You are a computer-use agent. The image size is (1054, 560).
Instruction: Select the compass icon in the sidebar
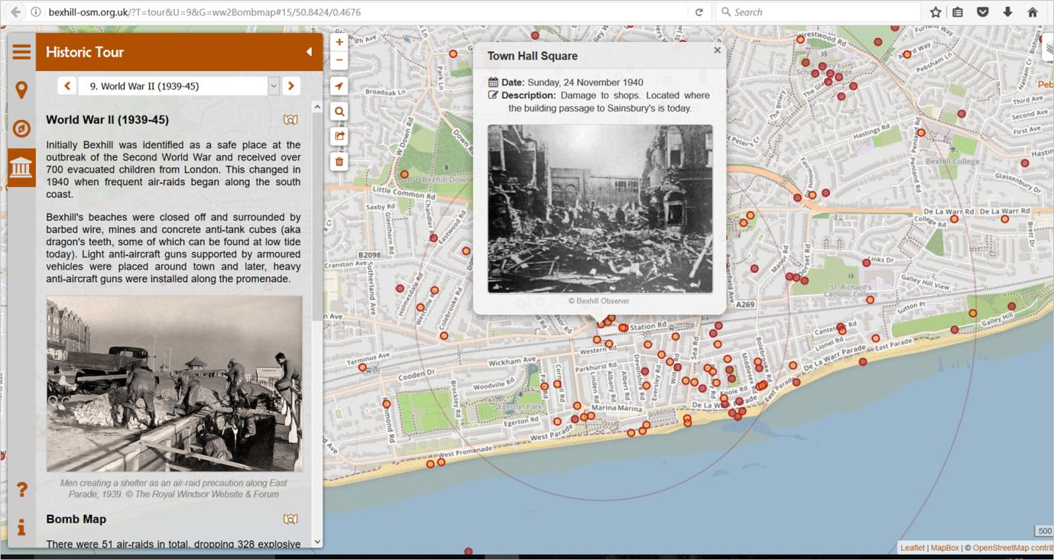point(21,128)
